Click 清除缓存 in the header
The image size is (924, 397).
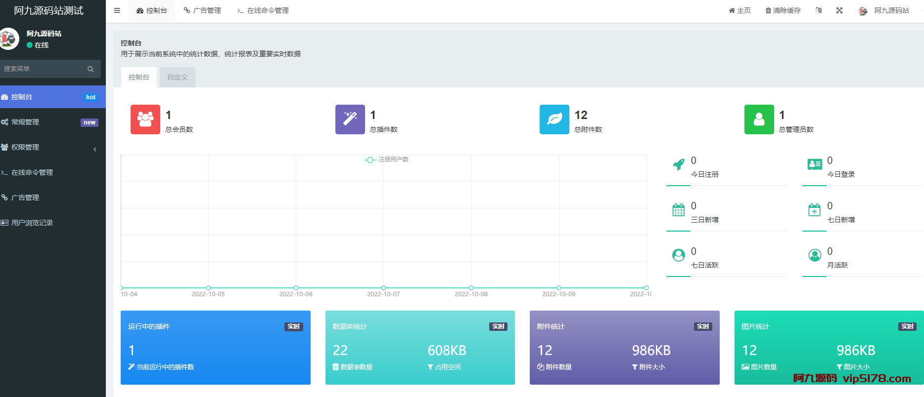(x=783, y=10)
